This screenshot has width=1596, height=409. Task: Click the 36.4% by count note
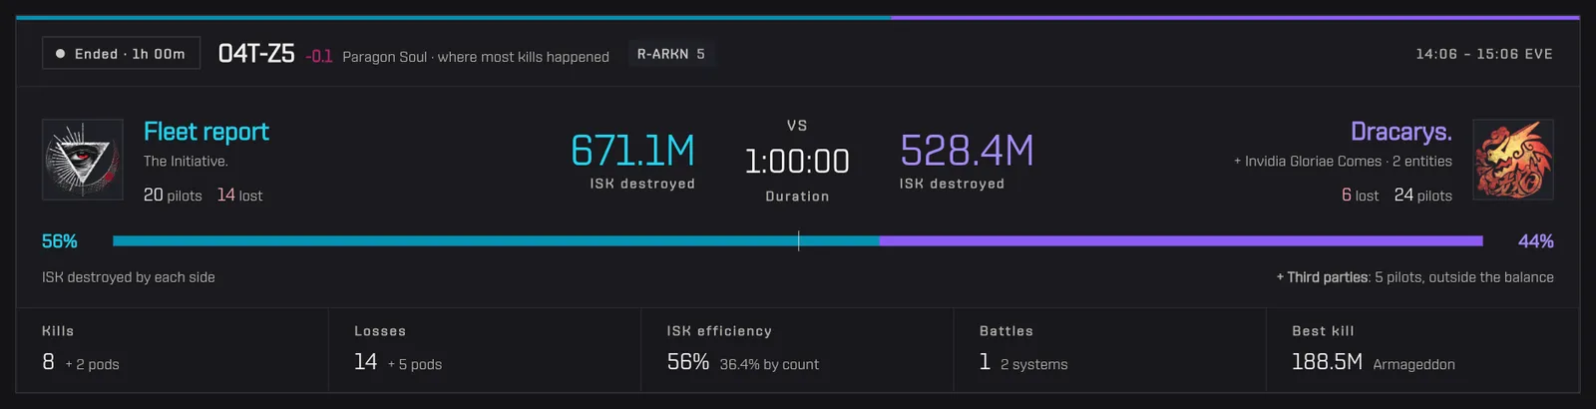pos(769,364)
